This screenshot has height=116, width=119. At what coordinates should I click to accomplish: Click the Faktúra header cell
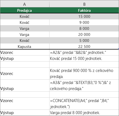click(x=84, y=10)
